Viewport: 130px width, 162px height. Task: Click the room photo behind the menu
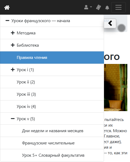coord(116,87)
